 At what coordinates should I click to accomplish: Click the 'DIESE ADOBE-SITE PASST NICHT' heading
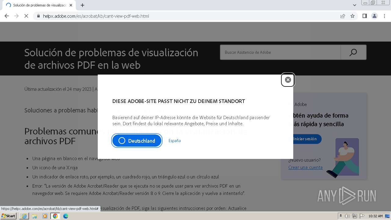(179, 101)
